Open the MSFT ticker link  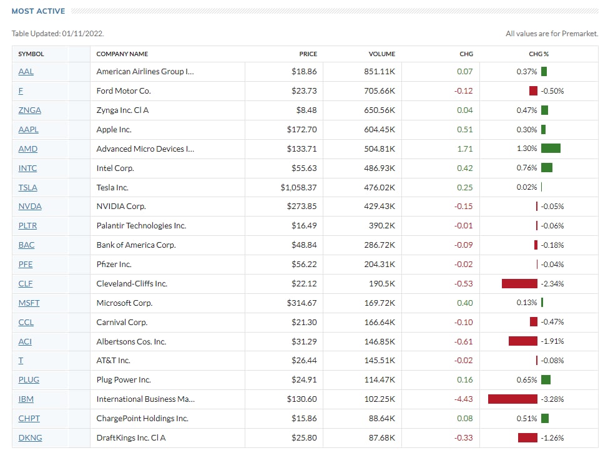tap(29, 303)
